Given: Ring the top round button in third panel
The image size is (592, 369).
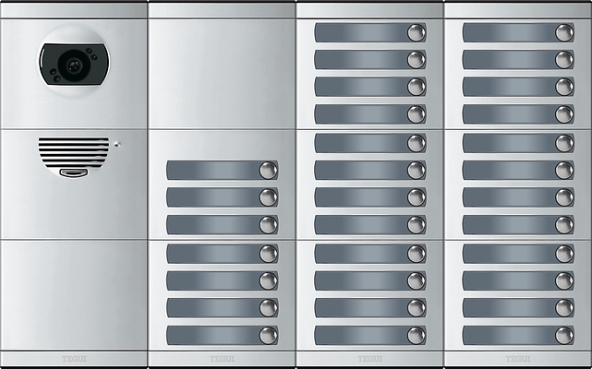Looking at the screenshot, I should click(417, 32).
